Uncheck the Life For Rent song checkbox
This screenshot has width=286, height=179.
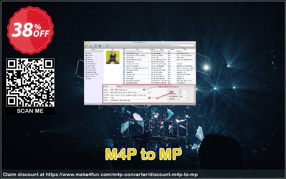click(124, 58)
